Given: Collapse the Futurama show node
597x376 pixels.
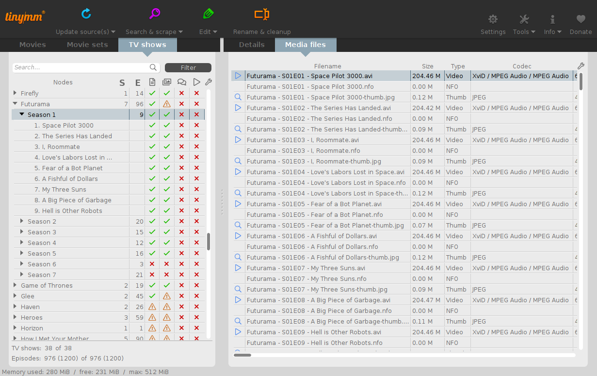Looking at the screenshot, I should pos(16,104).
